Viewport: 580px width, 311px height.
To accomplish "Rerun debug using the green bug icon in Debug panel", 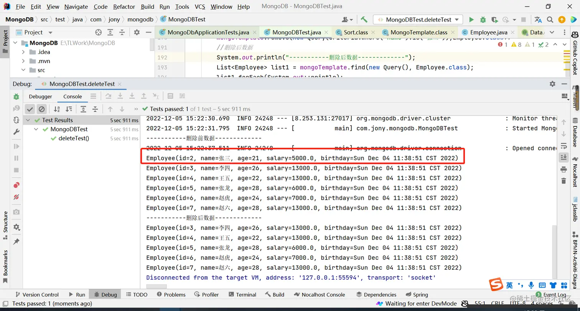I will (16, 97).
